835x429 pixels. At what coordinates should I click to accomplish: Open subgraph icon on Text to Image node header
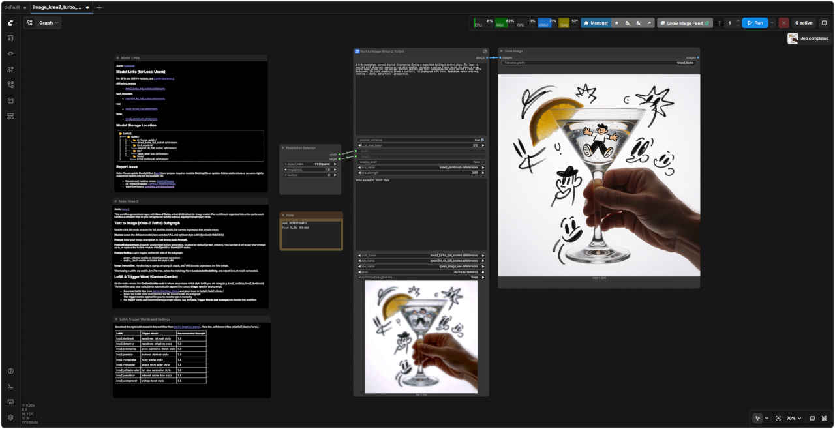485,51
